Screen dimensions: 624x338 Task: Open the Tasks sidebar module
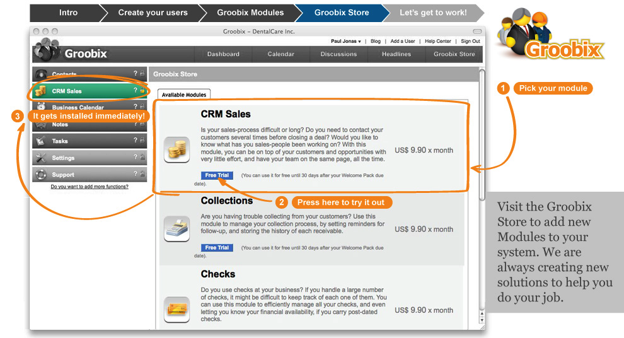coord(90,141)
